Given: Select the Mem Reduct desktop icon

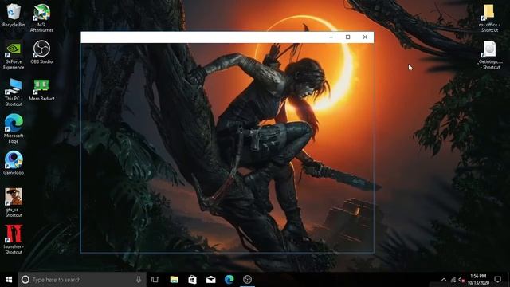Looking at the screenshot, I should pyautogui.click(x=41, y=90).
